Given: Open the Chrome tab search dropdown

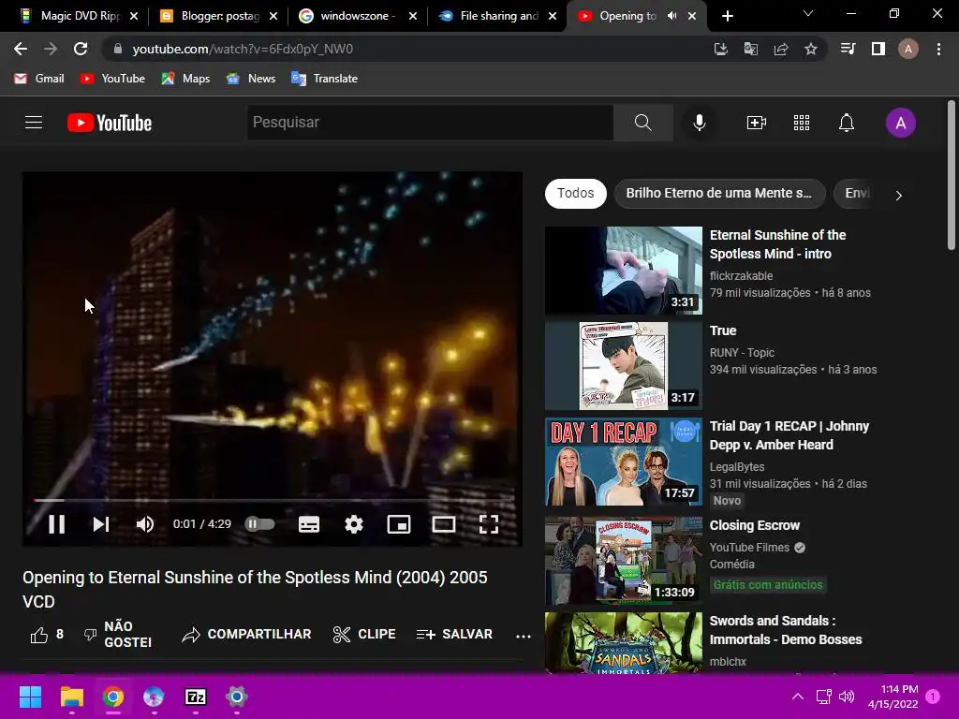Looking at the screenshot, I should pos(808,13).
